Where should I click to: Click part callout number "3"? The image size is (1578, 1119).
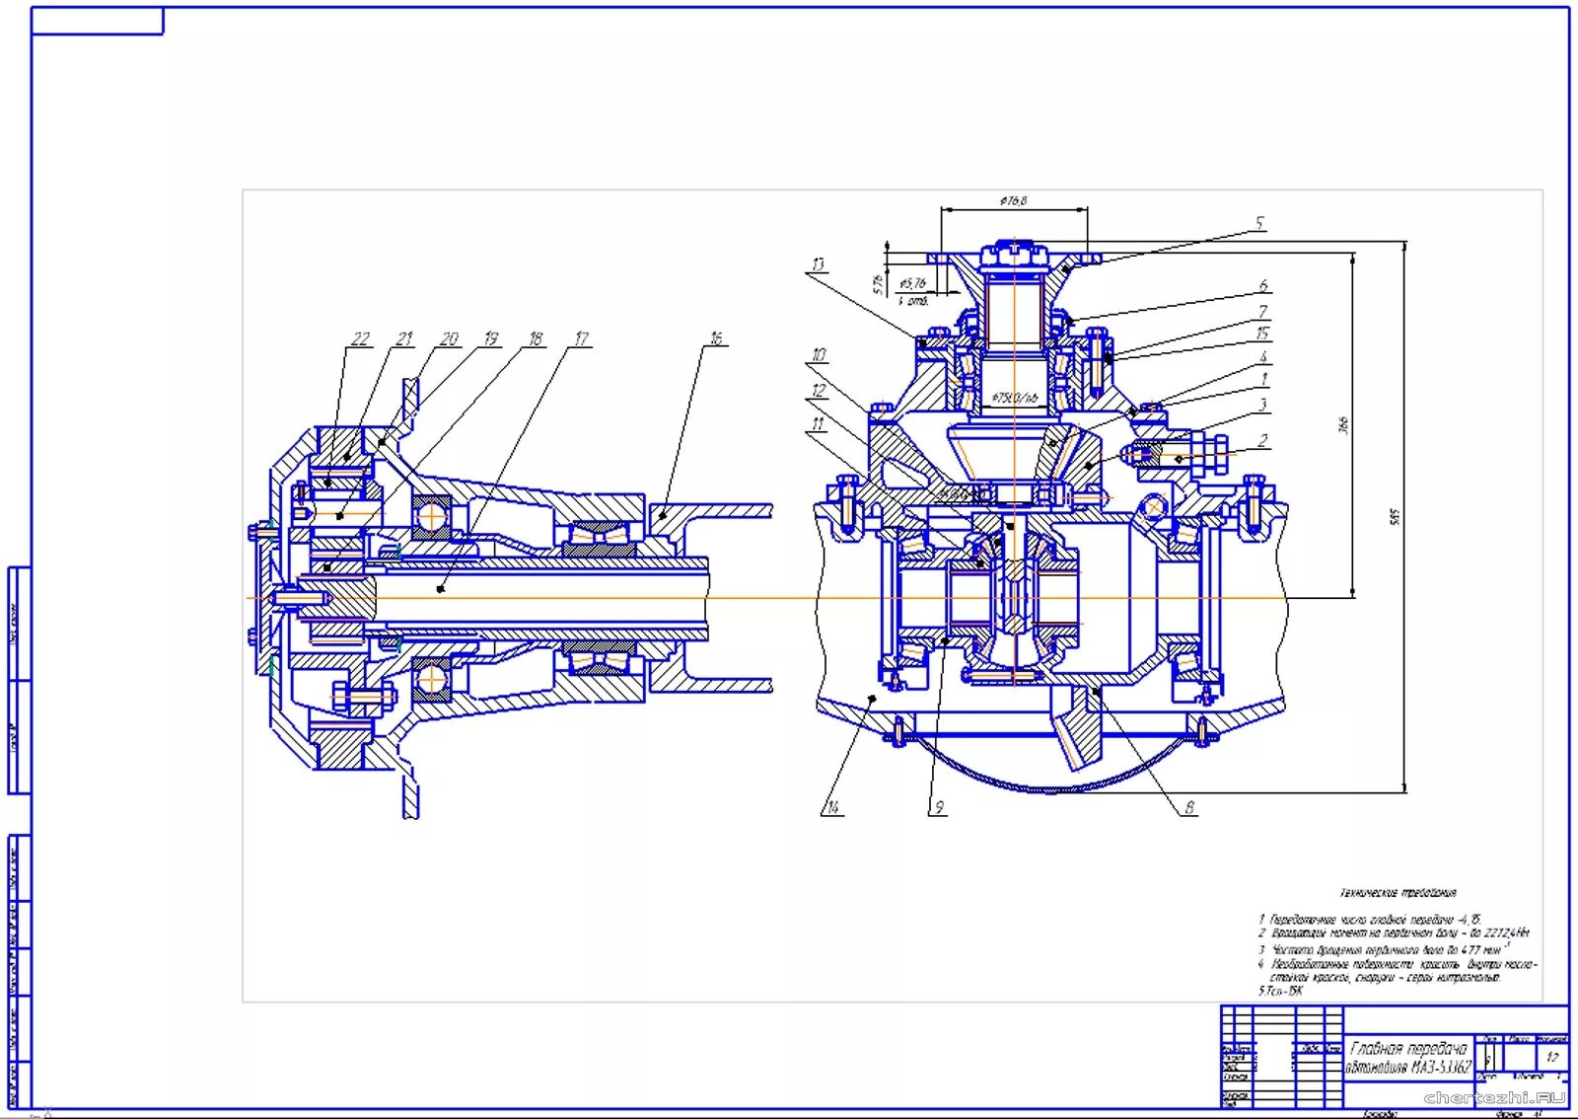coord(1263,405)
